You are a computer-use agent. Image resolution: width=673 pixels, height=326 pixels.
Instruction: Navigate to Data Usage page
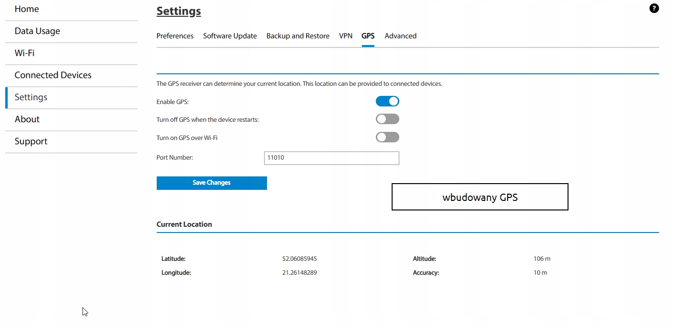(37, 31)
